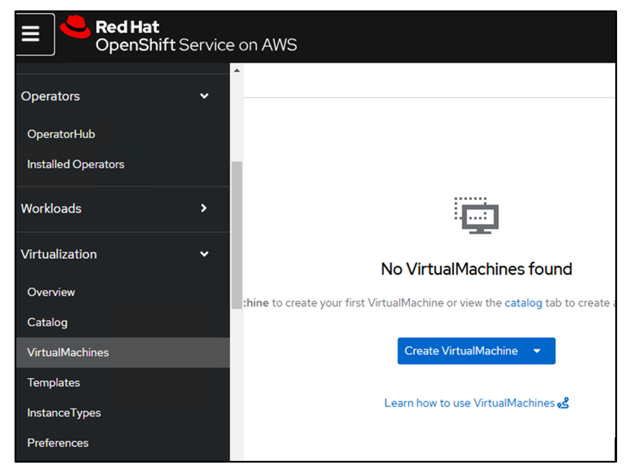The width and height of the screenshot is (631, 473).
Task: Follow the Learn how to use VirtualMachines link
Action: pos(469,403)
